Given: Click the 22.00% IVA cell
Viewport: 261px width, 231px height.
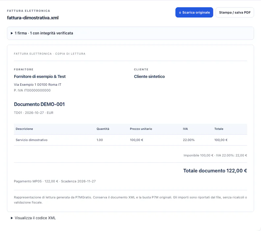Looking at the screenshot, I should tap(189, 140).
